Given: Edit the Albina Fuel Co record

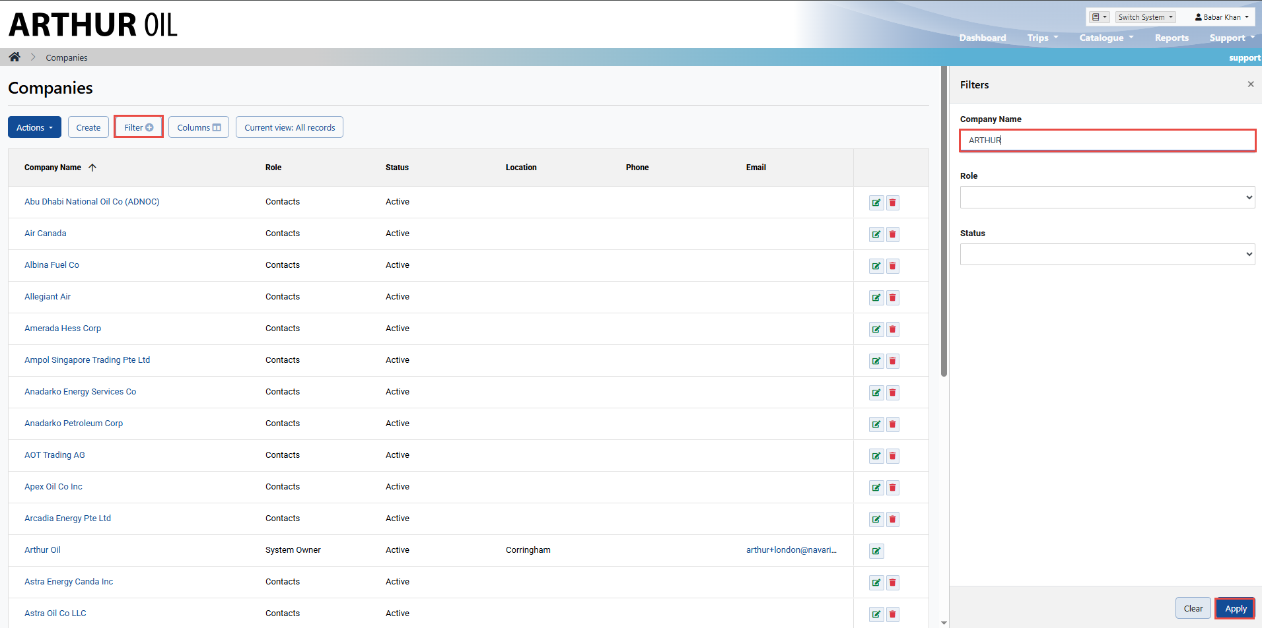Looking at the screenshot, I should click(876, 266).
